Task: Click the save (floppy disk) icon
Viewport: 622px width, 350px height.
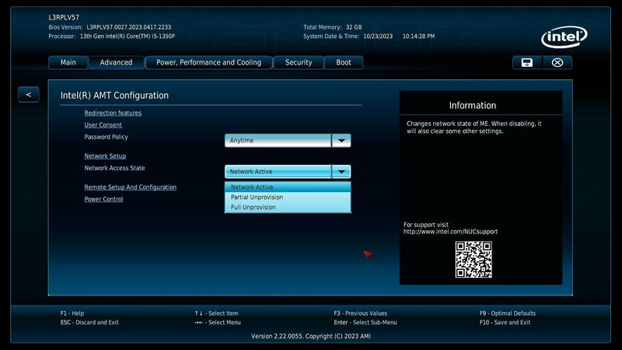Action: (x=527, y=63)
